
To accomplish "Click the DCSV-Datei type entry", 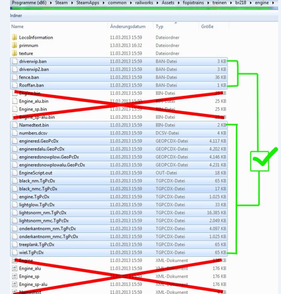I will (167, 133).
